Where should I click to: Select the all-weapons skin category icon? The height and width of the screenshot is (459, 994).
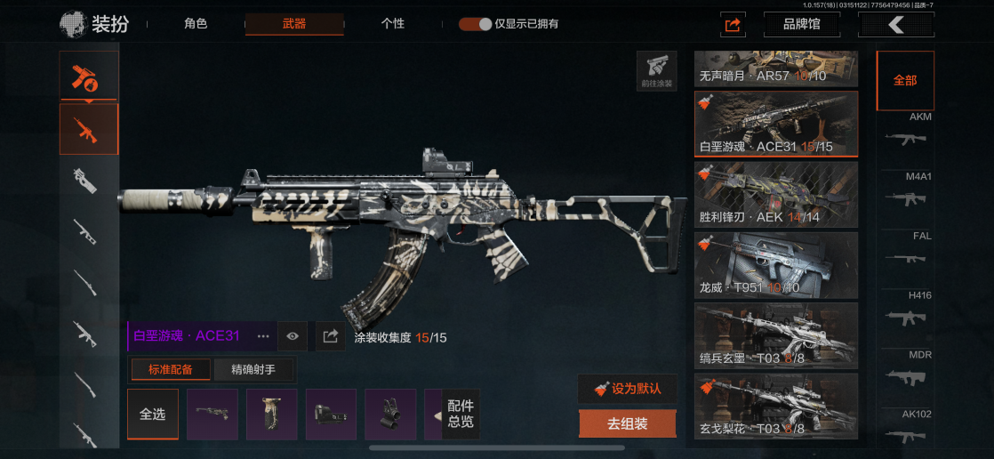[x=89, y=76]
